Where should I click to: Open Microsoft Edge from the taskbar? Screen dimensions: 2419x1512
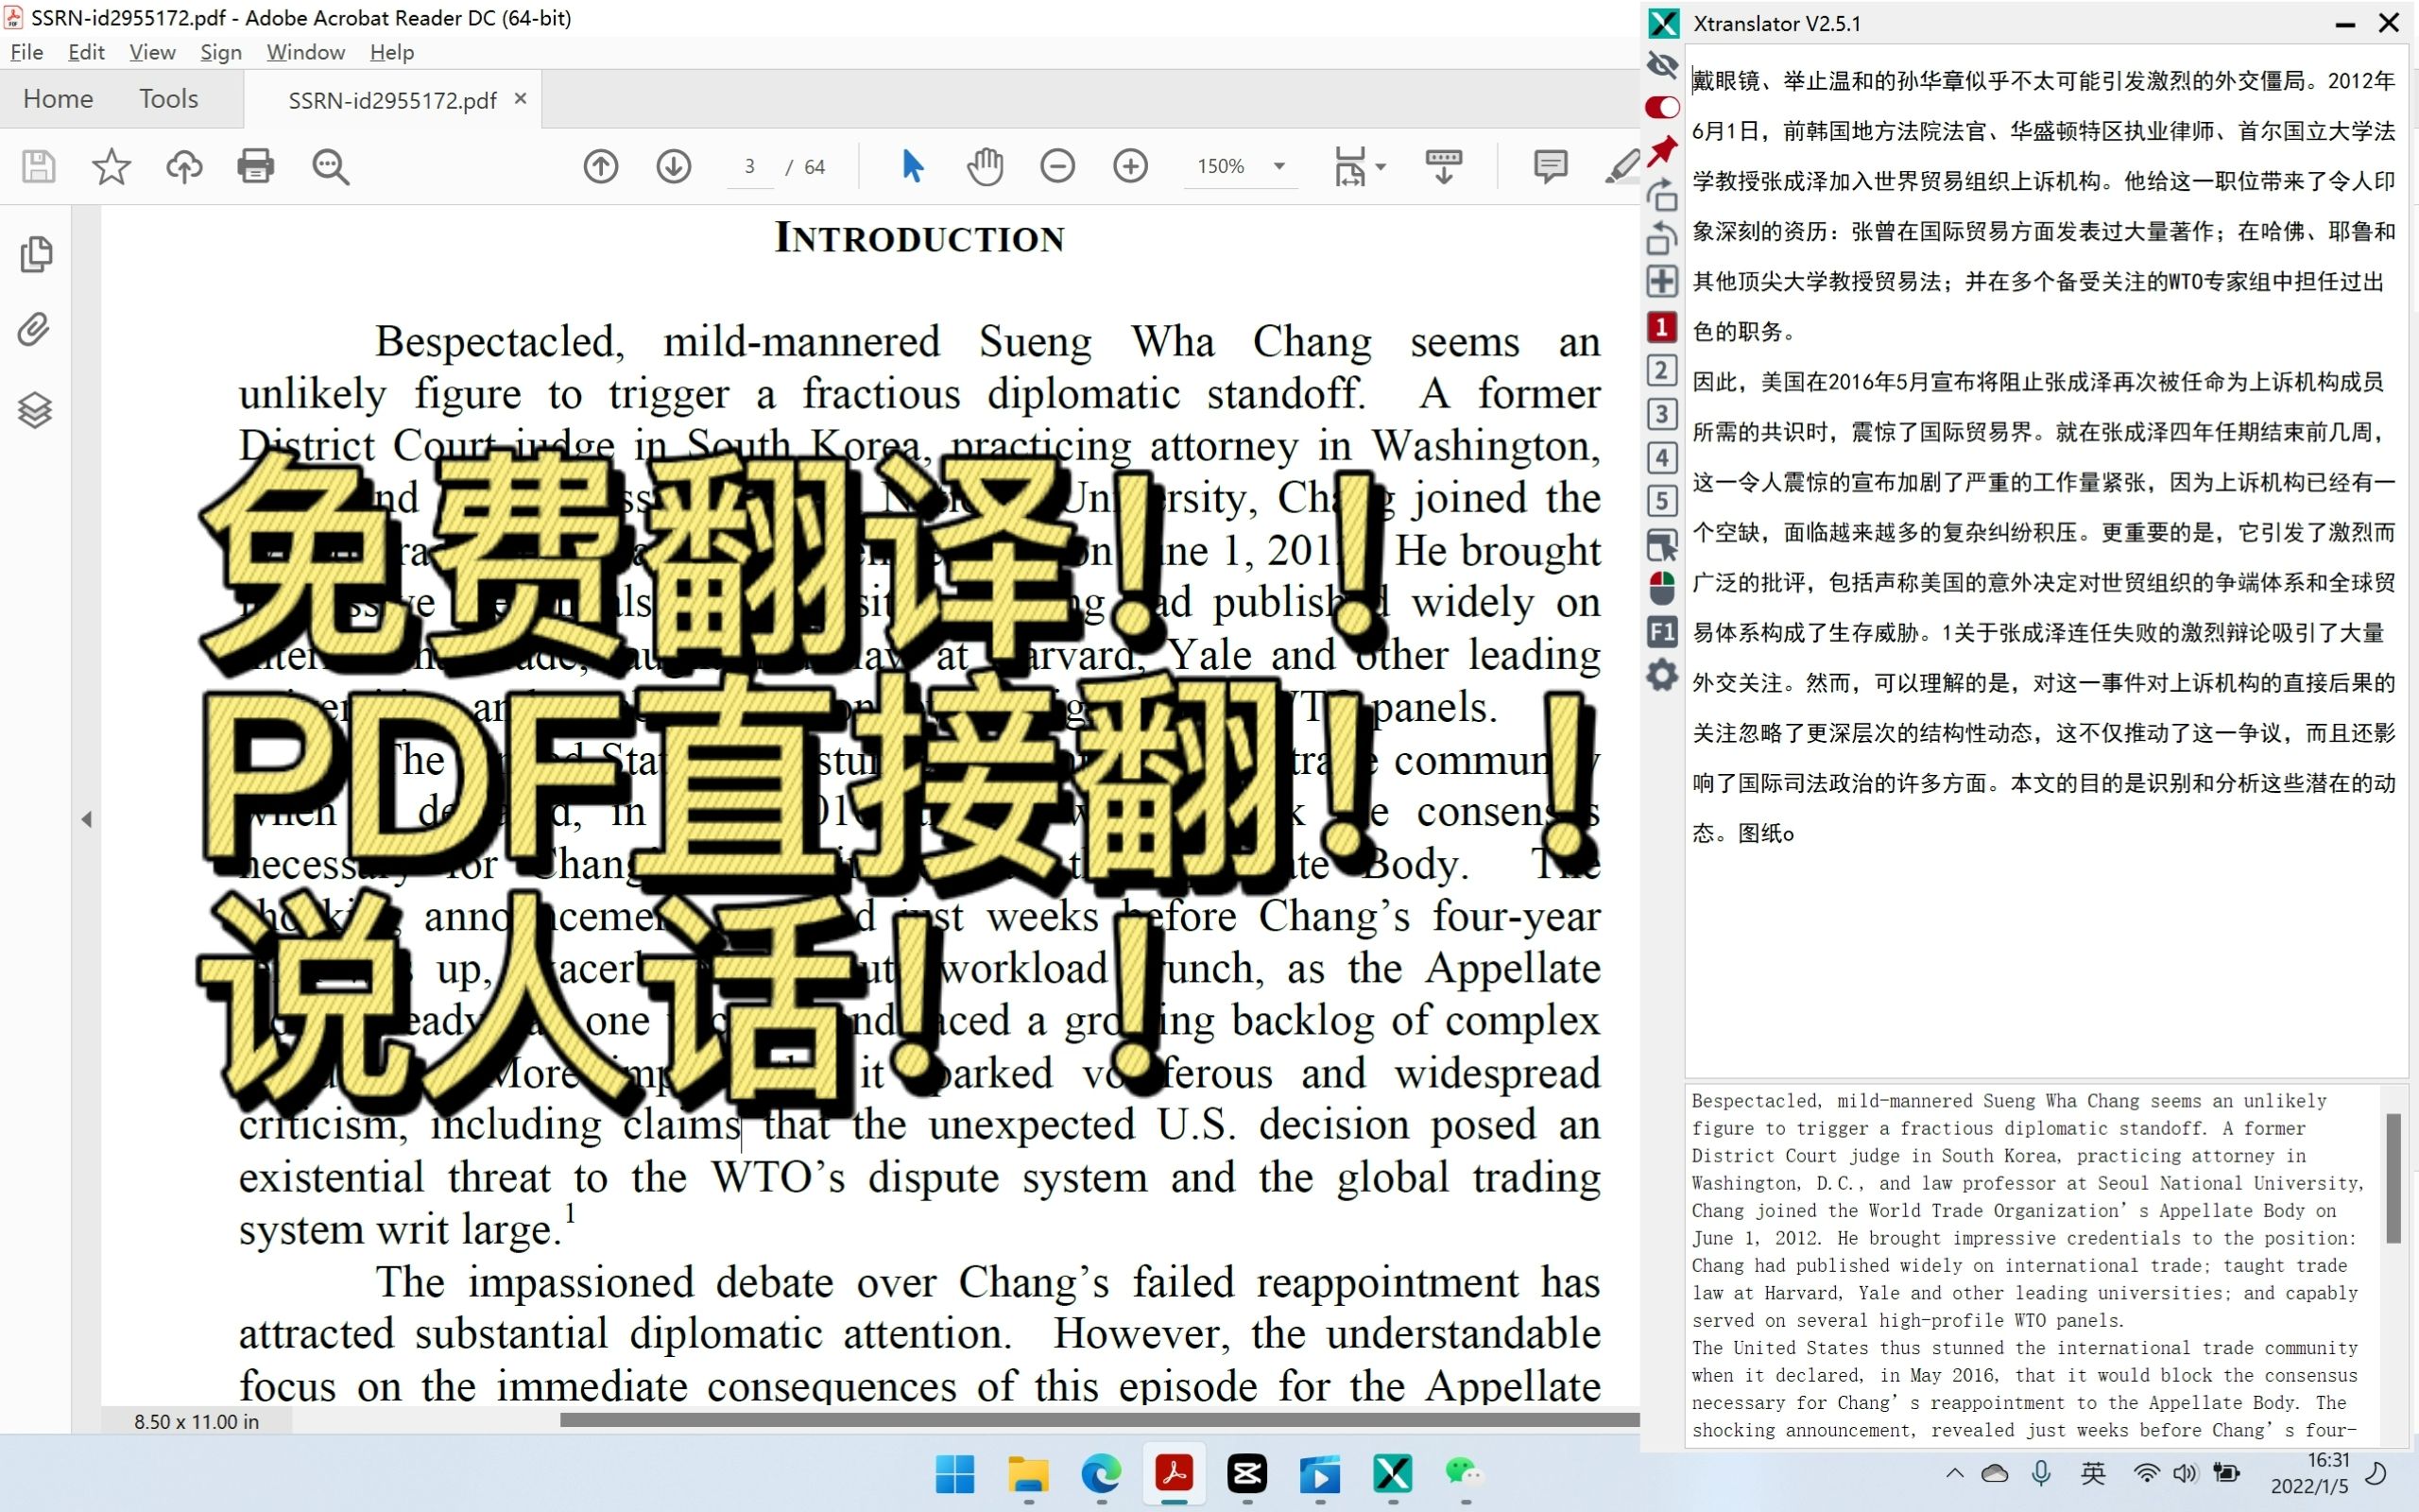coord(1101,1474)
